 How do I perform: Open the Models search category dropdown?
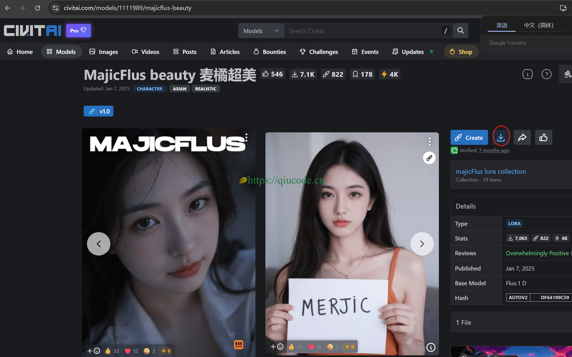pyautogui.click(x=261, y=31)
